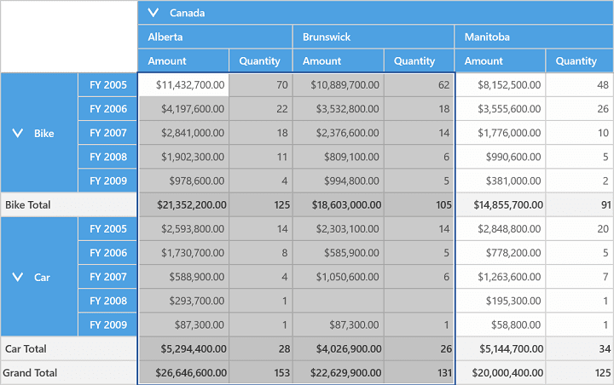Click the Amount header under Alberta
This screenshot has height=385, width=614.
(x=183, y=60)
